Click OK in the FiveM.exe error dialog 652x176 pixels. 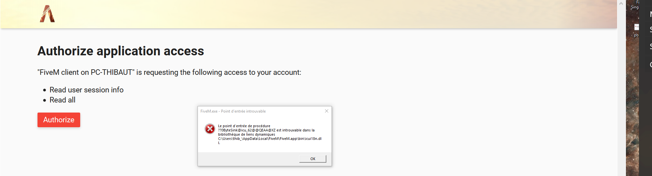click(x=313, y=159)
